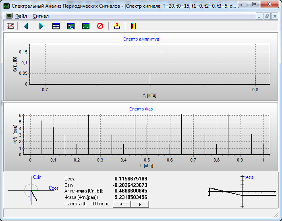Click the S(t) signal preview thumbnail
Image resolution: width=282 pixels, height=221 pixels.
click(x=242, y=192)
